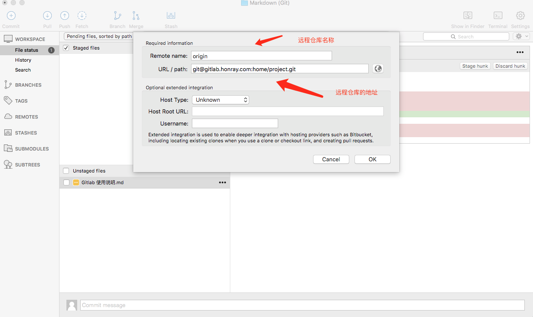Click the Remote name input field

[261, 56]
